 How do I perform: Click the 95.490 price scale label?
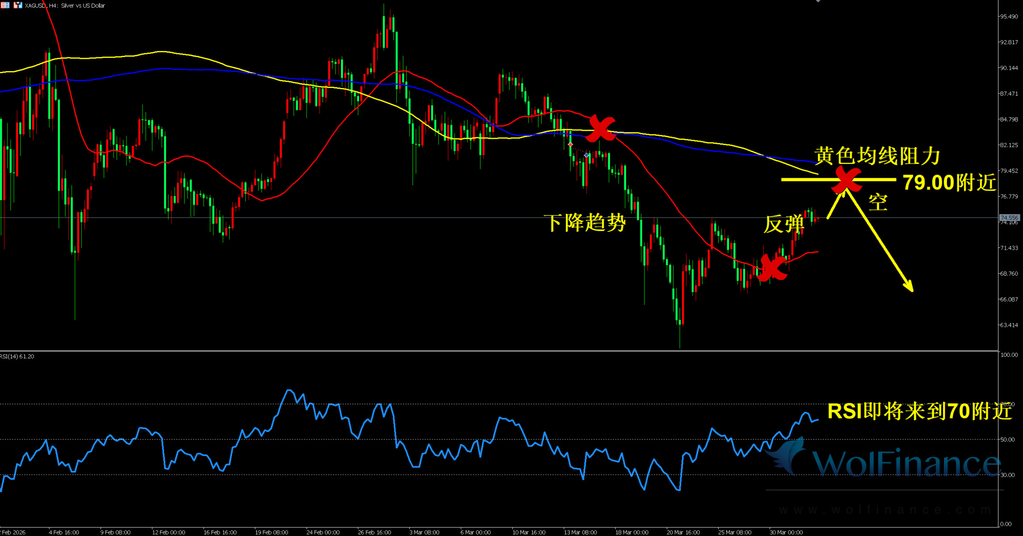click(1009, 17)
